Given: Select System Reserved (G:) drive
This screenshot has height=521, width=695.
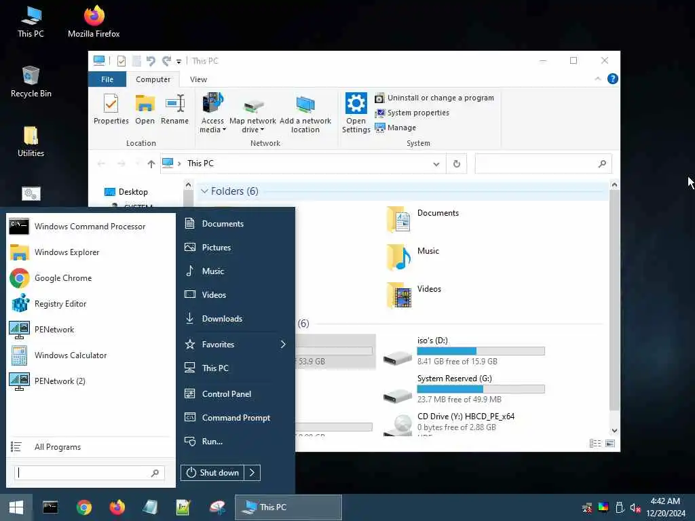Looking at the screenshot, I should tap(464, 389).
